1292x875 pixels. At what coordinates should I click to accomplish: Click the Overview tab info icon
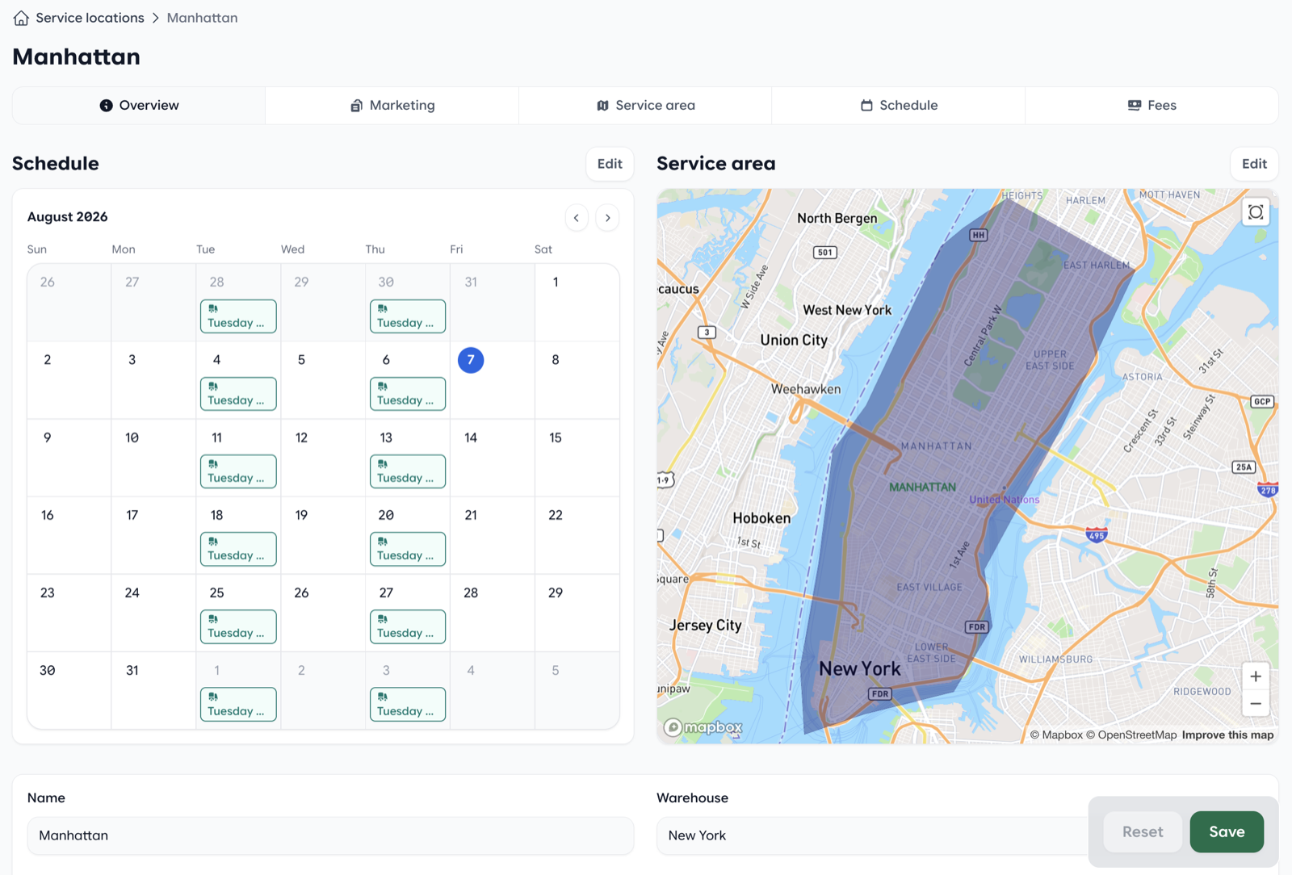(x=106, y=106)
